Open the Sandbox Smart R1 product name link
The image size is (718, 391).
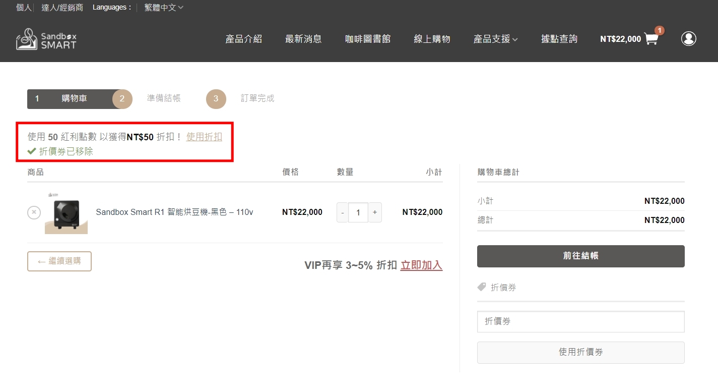click(x=174, y=212)
